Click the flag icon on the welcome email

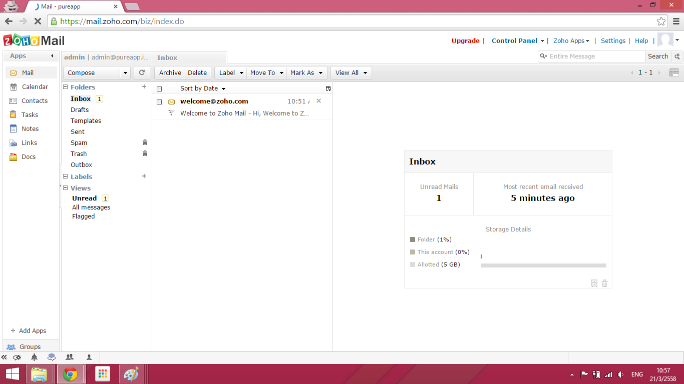coord(171,113)
